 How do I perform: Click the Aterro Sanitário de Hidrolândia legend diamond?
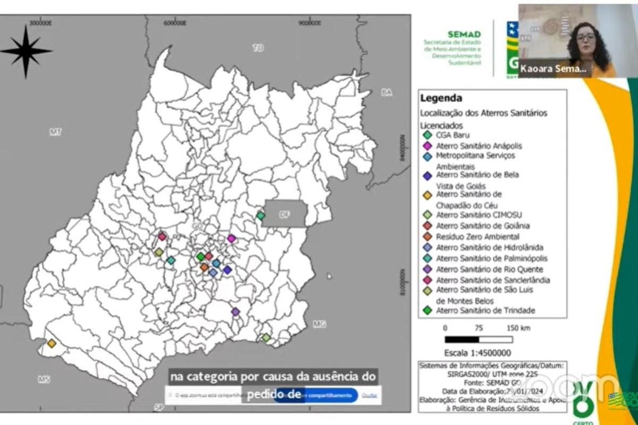[x=427, y=247]
